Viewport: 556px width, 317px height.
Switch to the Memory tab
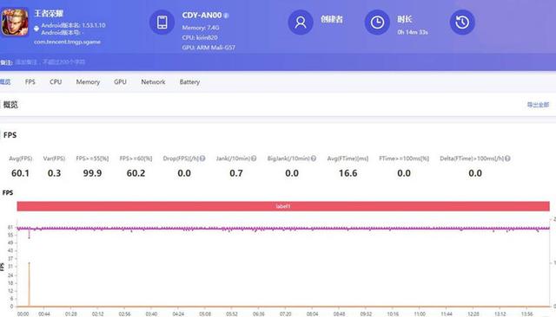pos(88,82)
